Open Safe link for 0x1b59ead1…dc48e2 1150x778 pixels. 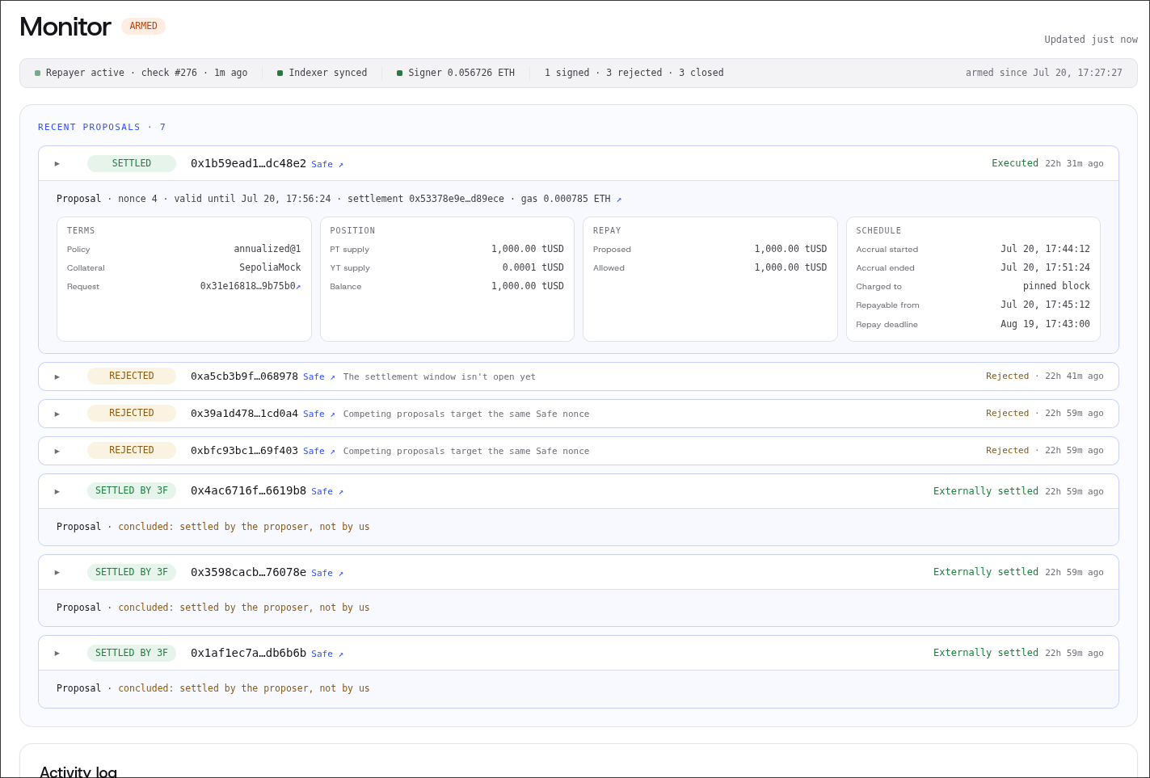click(x=327, y=164)
